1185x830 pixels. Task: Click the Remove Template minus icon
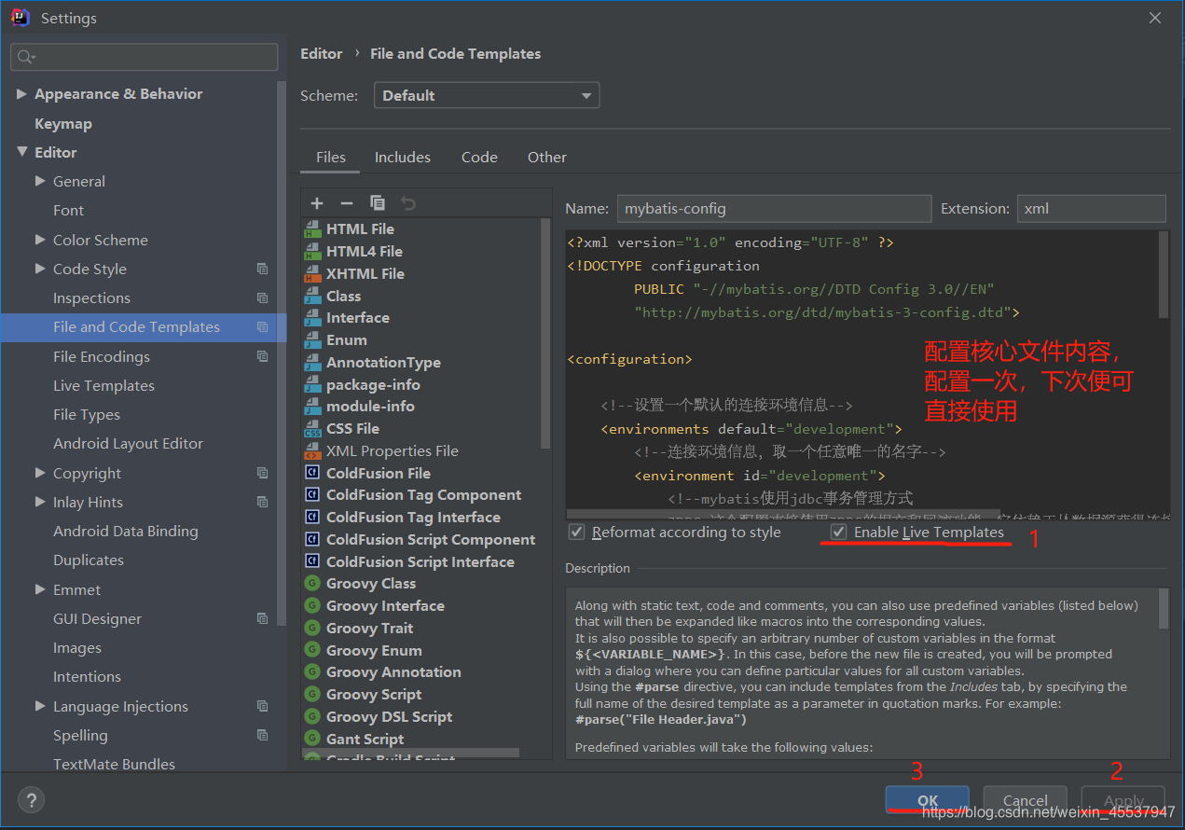point(347,203)
